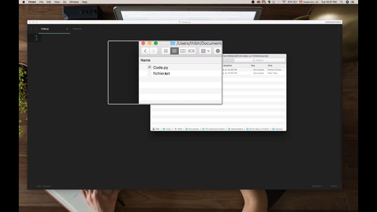Open the item arrangement dropdown in Finder
The height and width of the screenshot is (212, 377).
tap(205, 51)
